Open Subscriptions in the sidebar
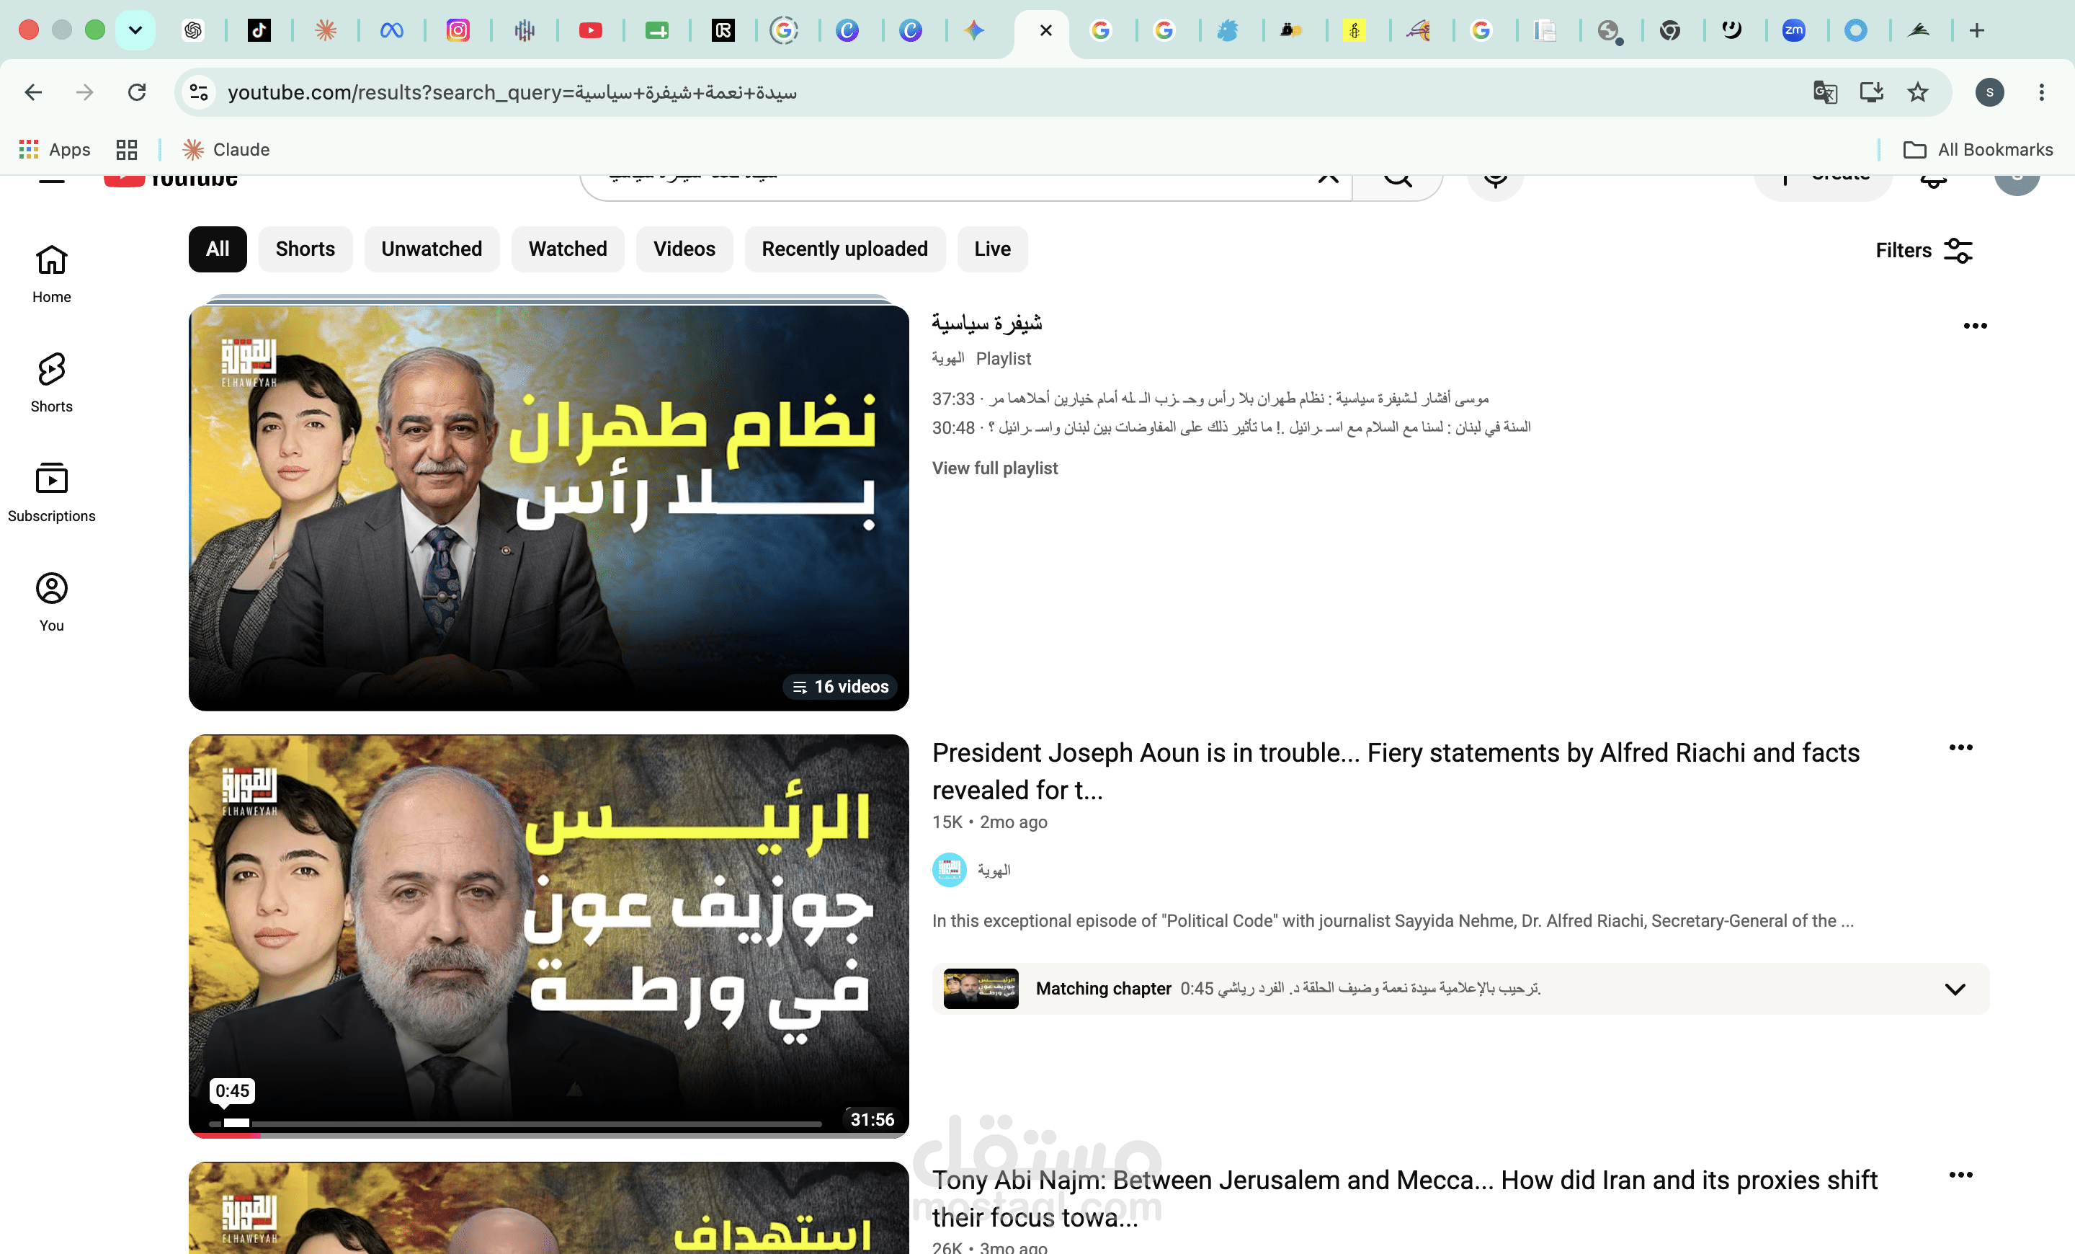Viewport: 2075px width, 1254px height. [x=51, y=493]
